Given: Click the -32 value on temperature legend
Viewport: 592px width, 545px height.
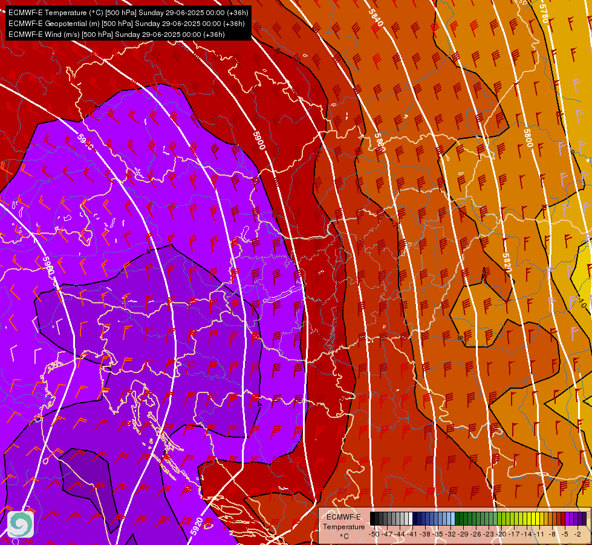Looking at the screenshot, I should (451, 534).
